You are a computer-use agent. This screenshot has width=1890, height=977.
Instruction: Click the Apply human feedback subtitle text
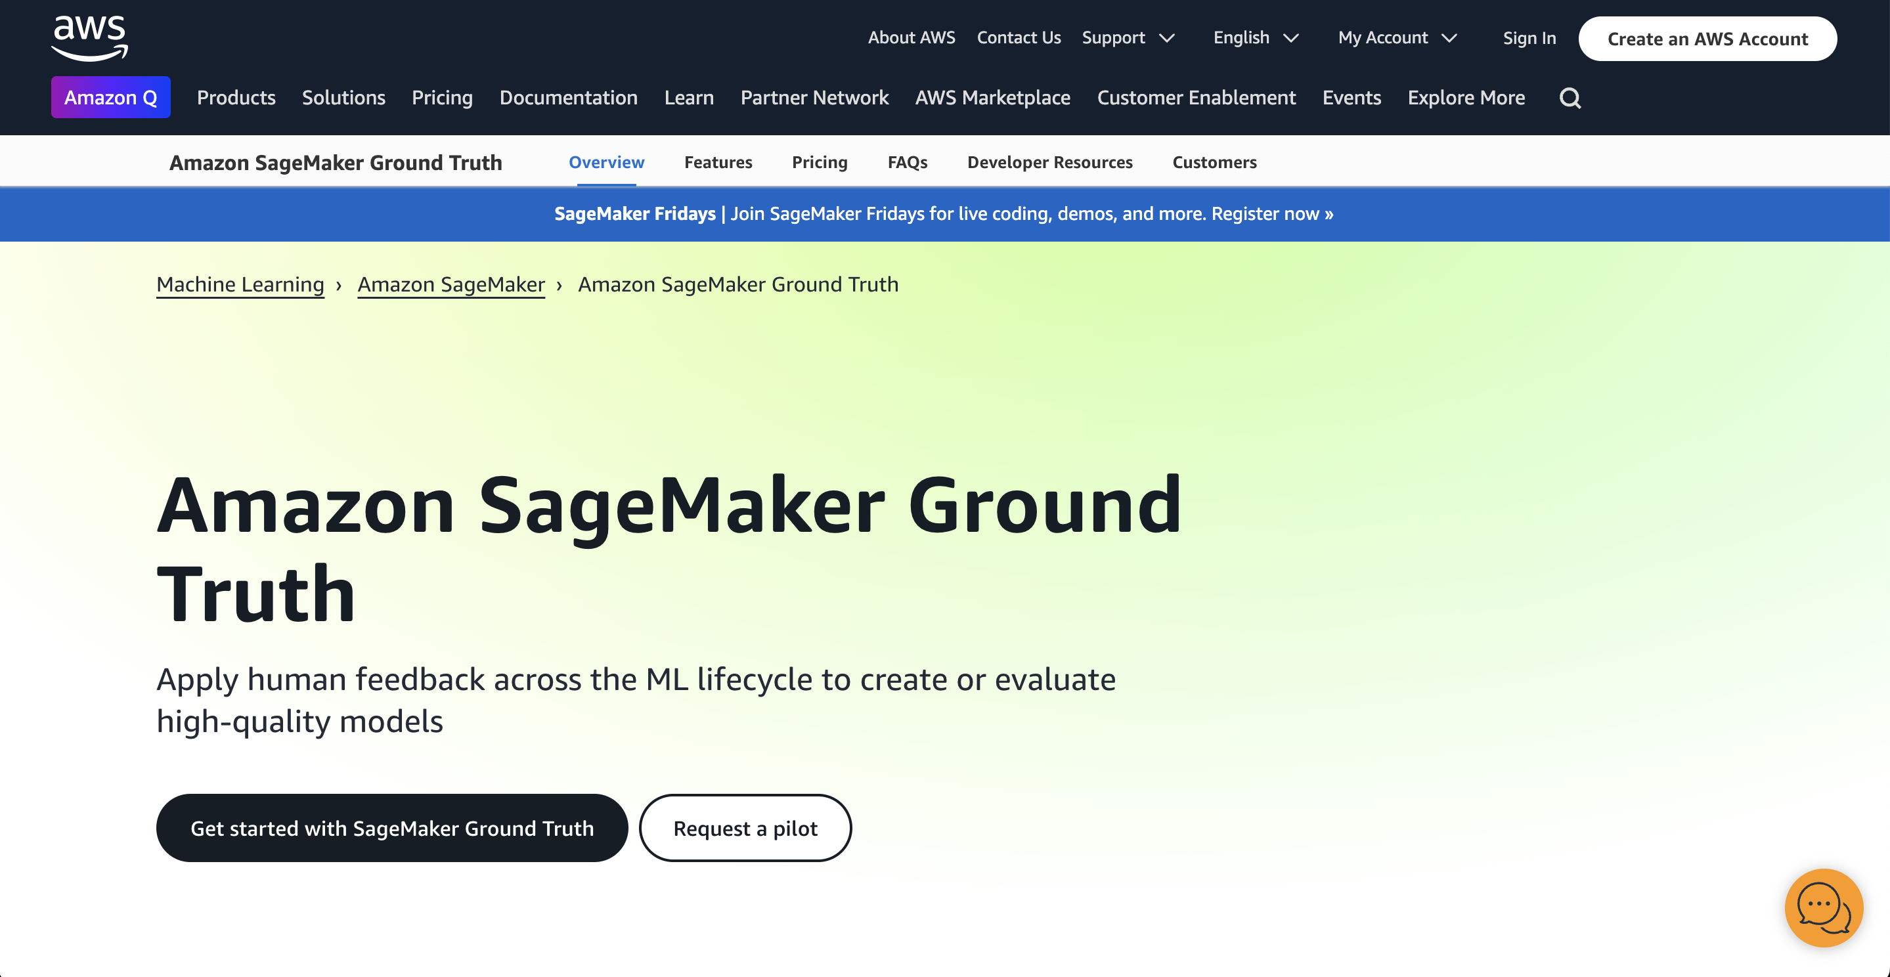click(636, 700)
